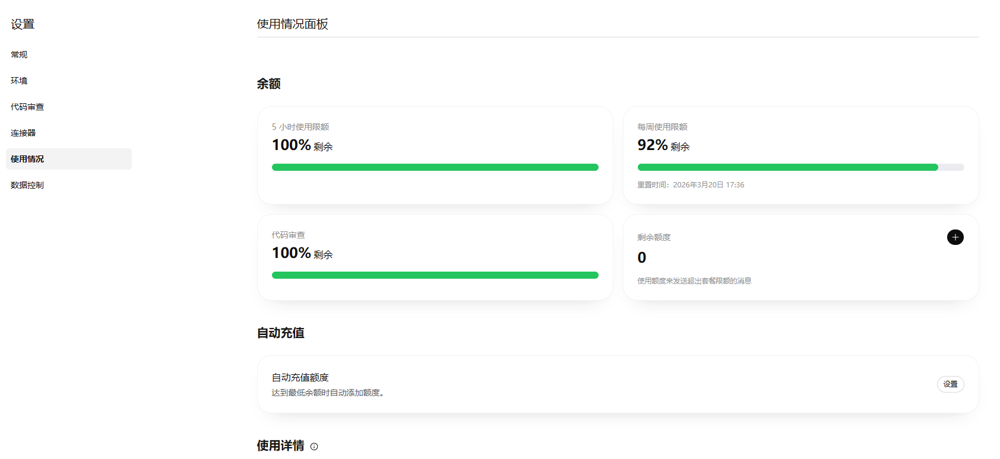This screenshot has height=459, width=1000.
Task: Click the 自动充值额度 title text
Action: pos(300,377)
